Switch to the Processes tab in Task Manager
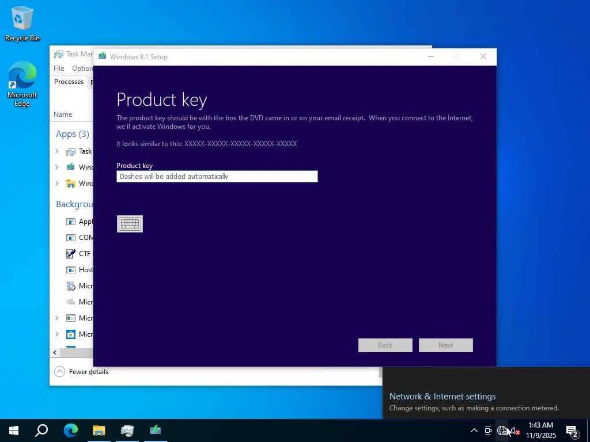 (x=69, y=82)
